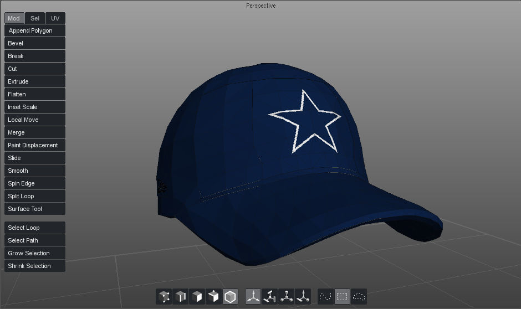Choose Inset Scale tool
This screenshot has width=521, height=309.
click(35, 107)
